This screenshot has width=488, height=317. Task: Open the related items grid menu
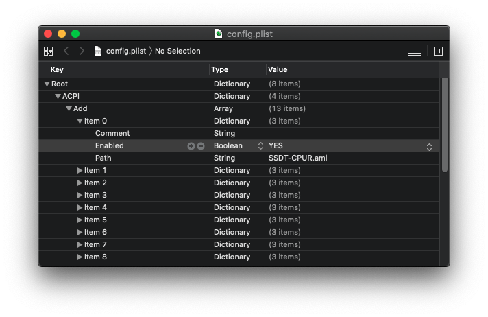point(48,51)
